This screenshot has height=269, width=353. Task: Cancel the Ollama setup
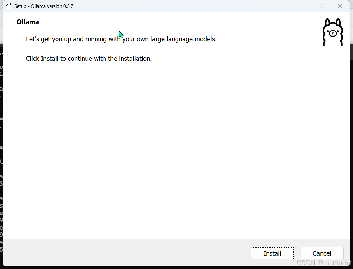point(322,253)
